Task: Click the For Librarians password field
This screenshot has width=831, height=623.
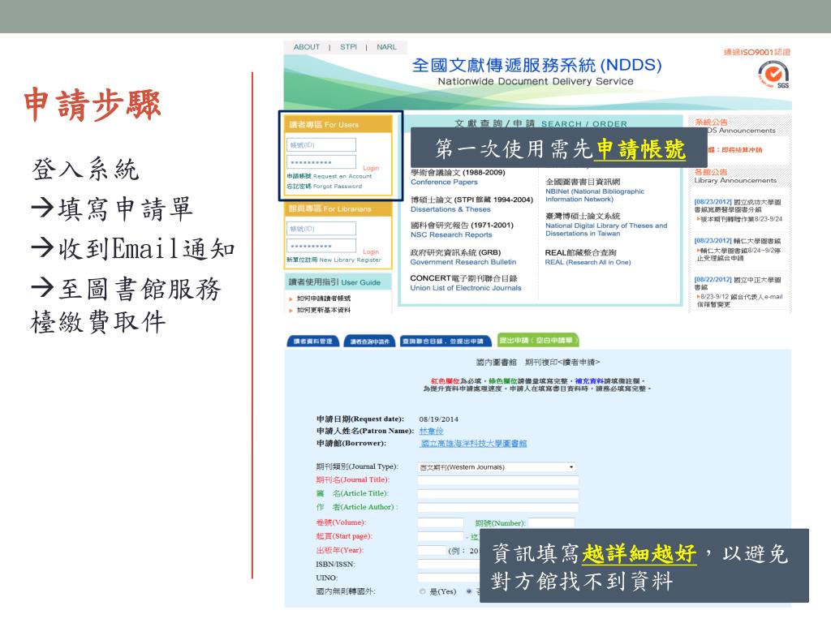Action: coord(321,246)
